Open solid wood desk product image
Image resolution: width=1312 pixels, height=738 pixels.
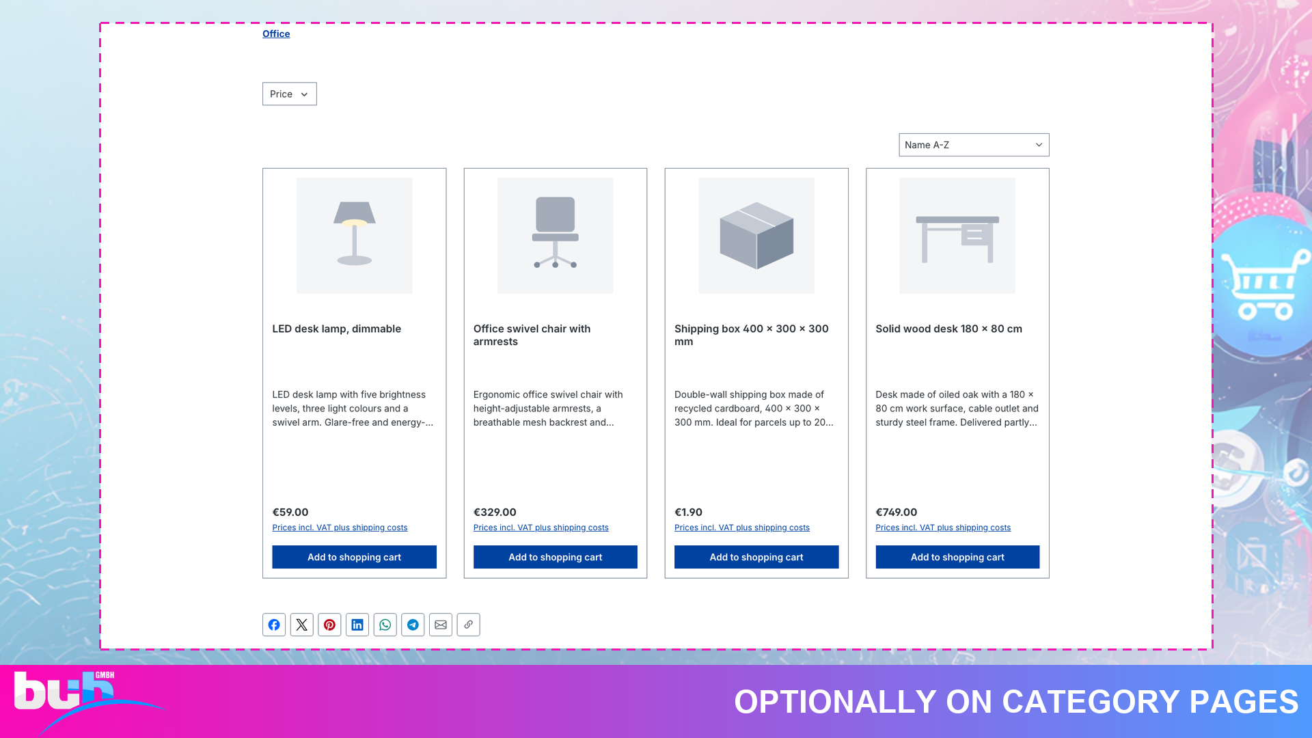point(957,236)
